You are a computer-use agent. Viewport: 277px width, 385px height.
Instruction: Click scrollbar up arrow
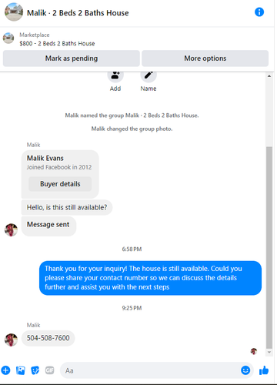point(269,76)
